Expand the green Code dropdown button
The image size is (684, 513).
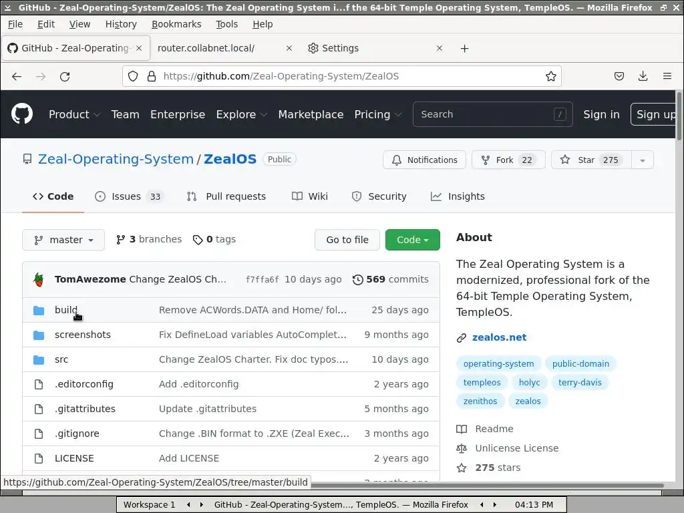pos(412,240)
